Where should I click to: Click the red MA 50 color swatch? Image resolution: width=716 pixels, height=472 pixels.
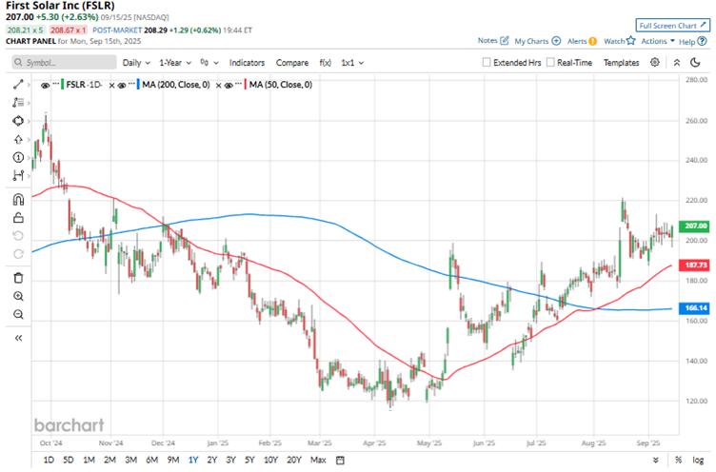click(246, 85)
